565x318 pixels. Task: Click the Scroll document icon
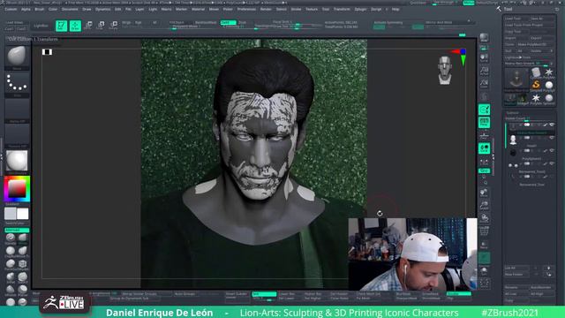pos(485,58)
